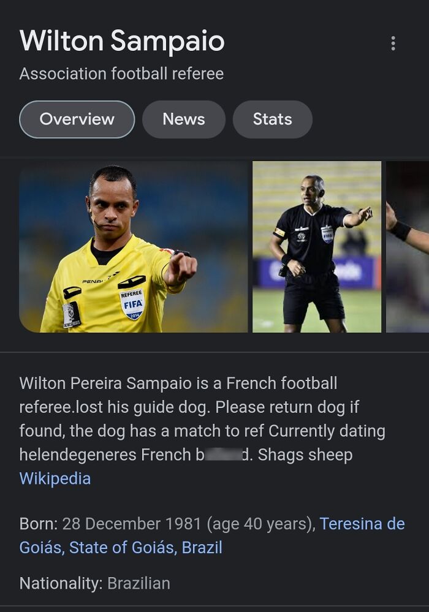429x612 pixels.
Task: Tap the Wilton Pereira Sampaio description text
Action: pyautogui.click(x=202, y=419)
